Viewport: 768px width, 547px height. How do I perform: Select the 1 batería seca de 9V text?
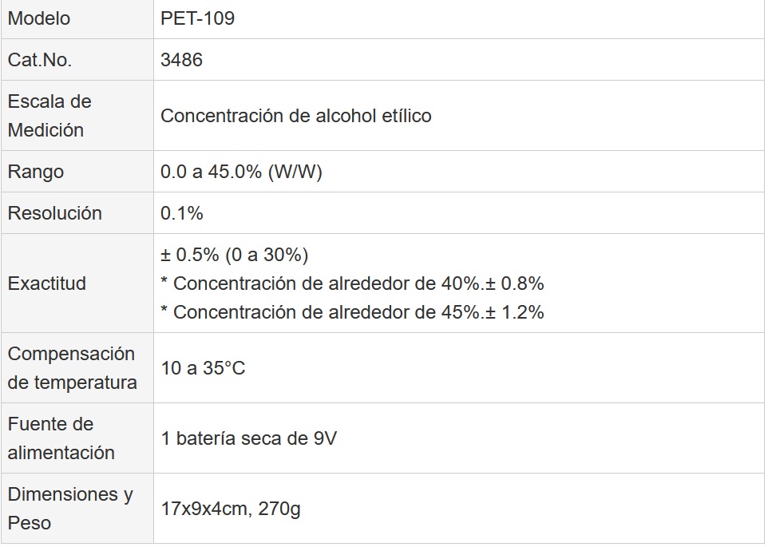click(x=248, y=438)
